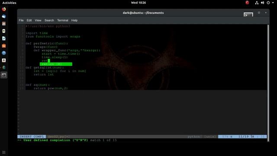Image resolution: width=277 pixels, height=156 pixels.
Task: Maximize the terminal window
Action: pyautogui.click(x=259, y=13)
